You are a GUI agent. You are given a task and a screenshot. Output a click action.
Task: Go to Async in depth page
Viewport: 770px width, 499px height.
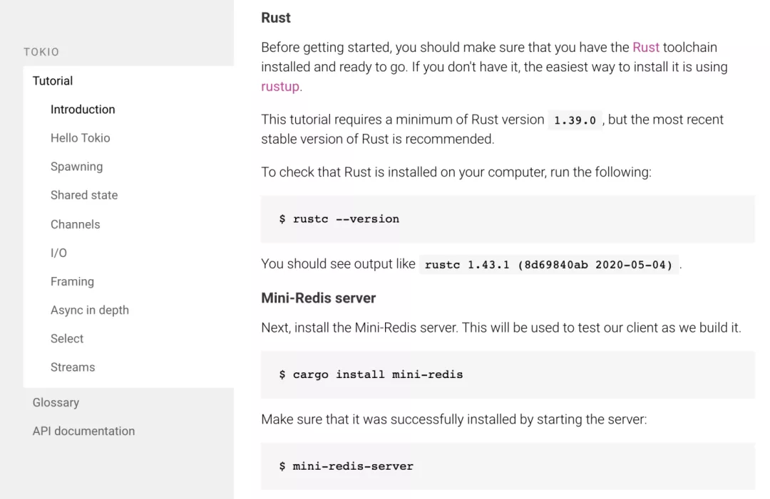pos(89,310)
